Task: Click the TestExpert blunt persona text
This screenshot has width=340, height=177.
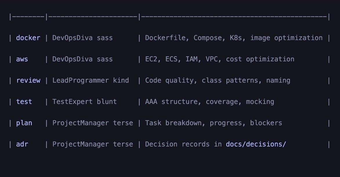Action: coord(84,102)
